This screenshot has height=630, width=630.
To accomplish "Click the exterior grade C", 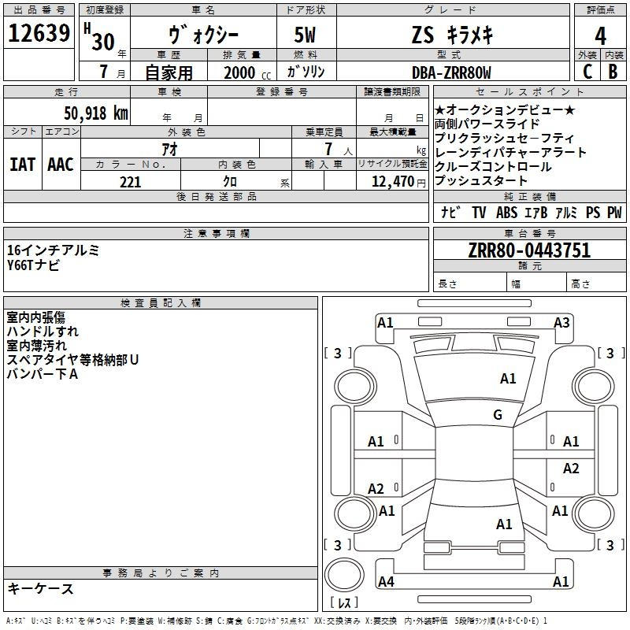I will pyautogui.click(x=587, y=72).
